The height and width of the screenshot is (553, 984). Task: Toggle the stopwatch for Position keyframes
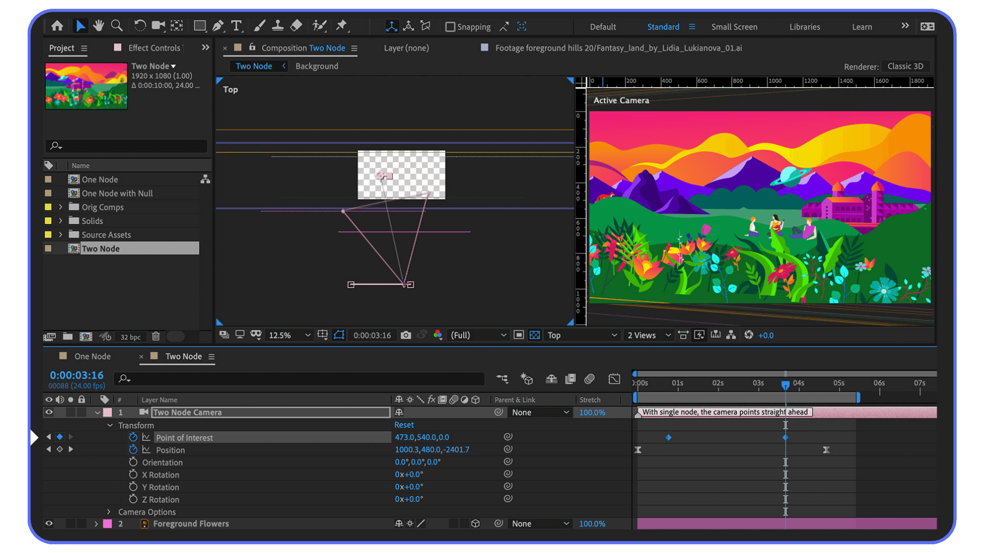(133, 450)
